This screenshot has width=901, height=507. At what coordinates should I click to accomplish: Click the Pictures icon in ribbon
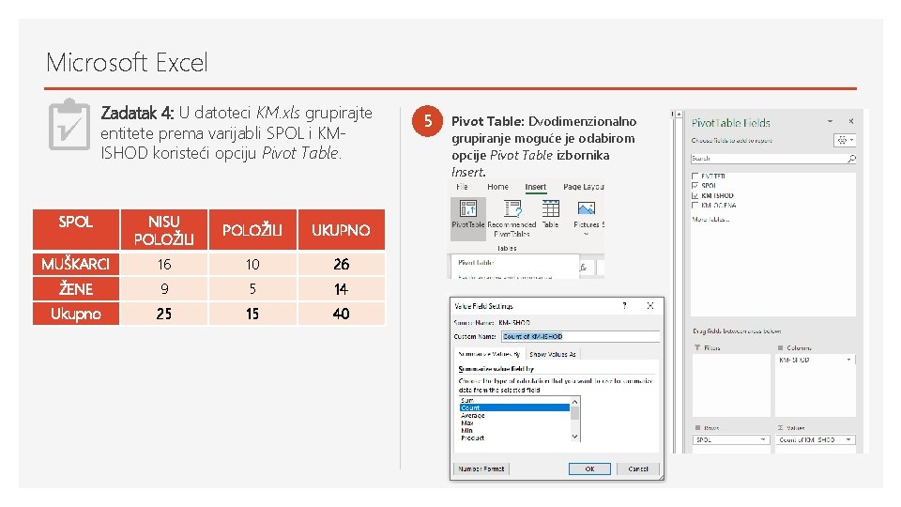(x=586, y=208)
